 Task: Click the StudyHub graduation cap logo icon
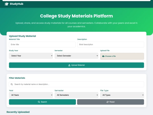click(x=7, y=4)
